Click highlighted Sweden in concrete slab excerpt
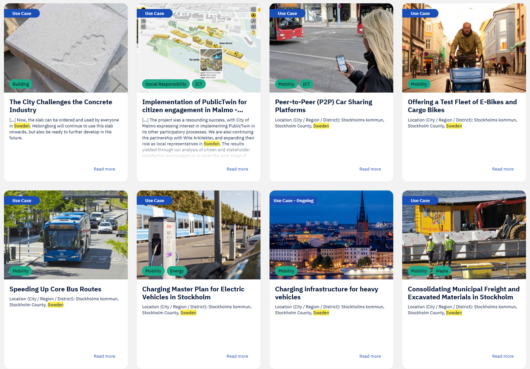 click(x=22, y=126)
